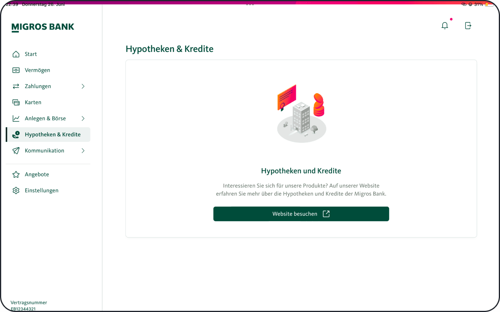Click the Karten card icon
This screenshot has height=312, width=500.
[x=16, y=102]
